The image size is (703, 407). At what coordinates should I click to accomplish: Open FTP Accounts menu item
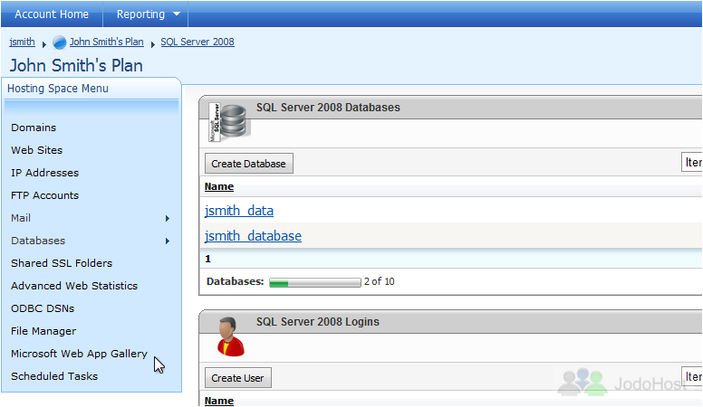[x=44, y=195]
